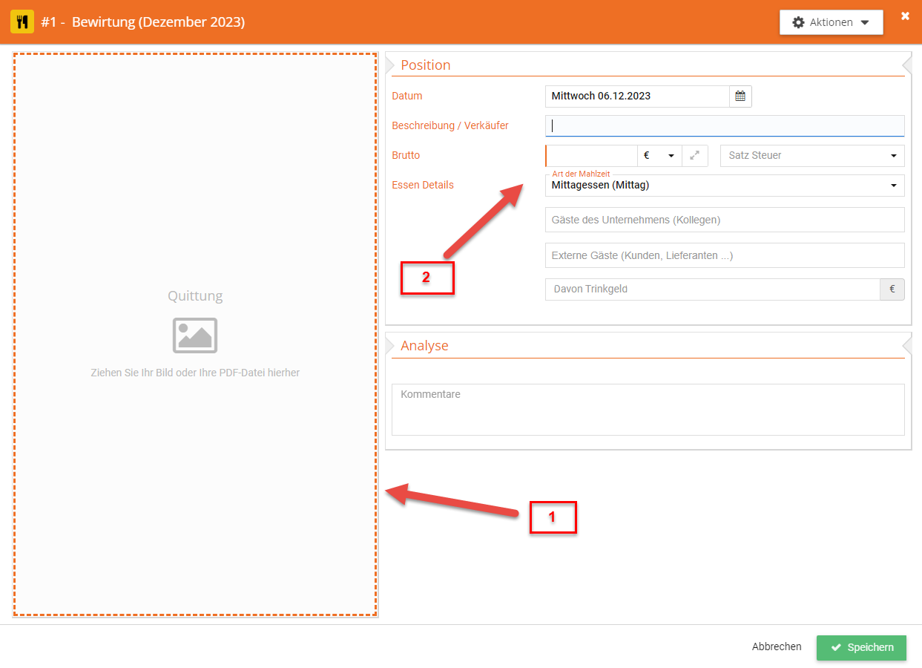Focus the Beschreibung / Verkäufer text field
The image size is (922, 668).
724,126
